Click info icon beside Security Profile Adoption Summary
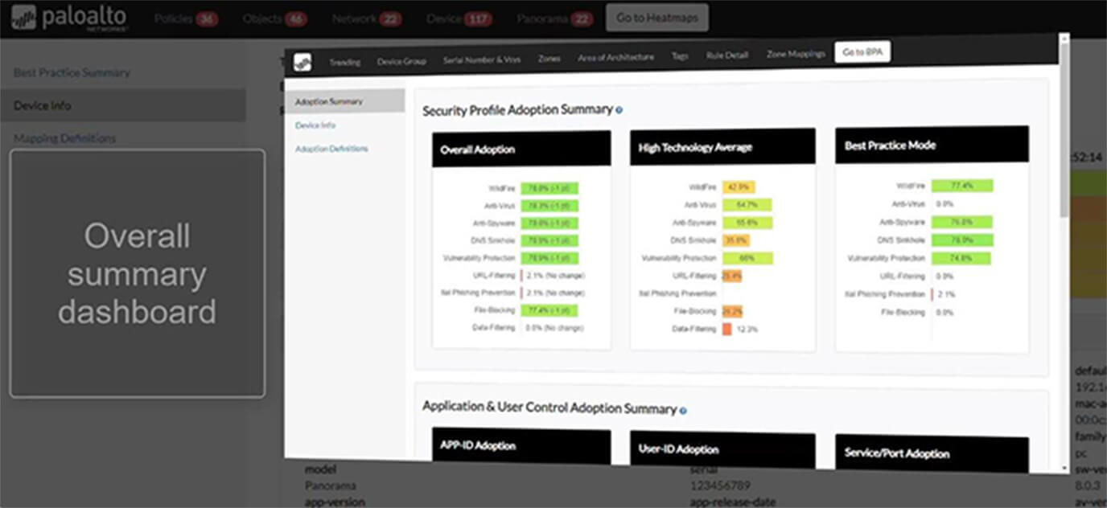The image size is (1107, 508). pyautogui.click(x=619, y=110)
